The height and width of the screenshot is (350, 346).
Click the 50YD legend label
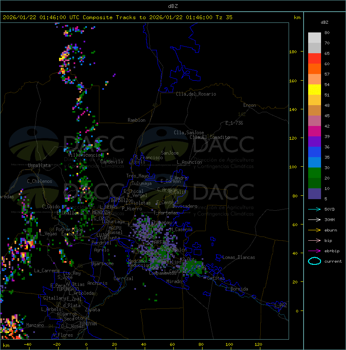tap(329, 209)
